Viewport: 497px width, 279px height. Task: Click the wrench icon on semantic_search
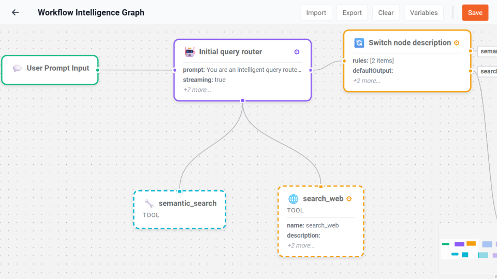click(149, 204)
